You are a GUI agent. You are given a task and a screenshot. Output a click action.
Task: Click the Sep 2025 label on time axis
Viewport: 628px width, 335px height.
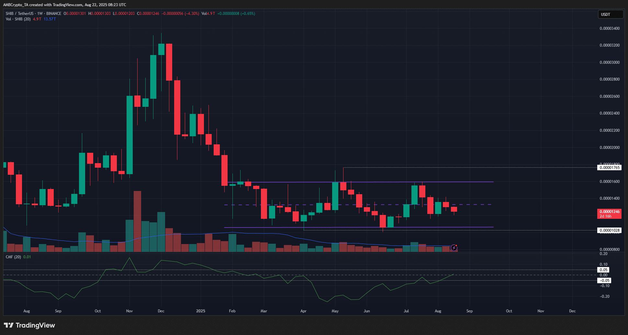coord(469,311)
